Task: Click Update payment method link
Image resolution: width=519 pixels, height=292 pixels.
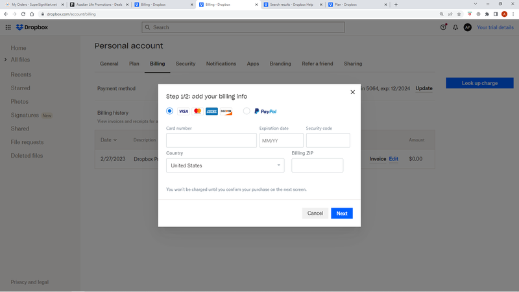Action: coord(424,88)
